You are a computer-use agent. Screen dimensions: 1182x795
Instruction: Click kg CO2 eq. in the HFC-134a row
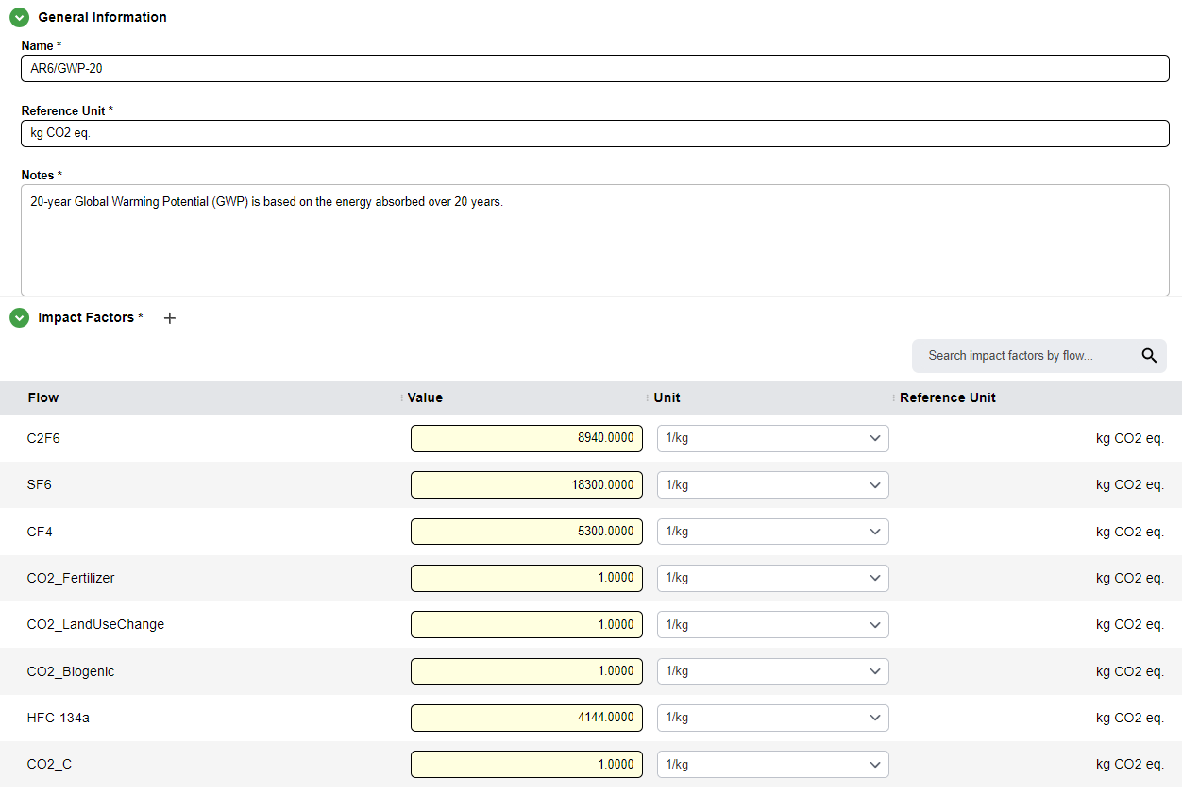(x=1130, y=718)
